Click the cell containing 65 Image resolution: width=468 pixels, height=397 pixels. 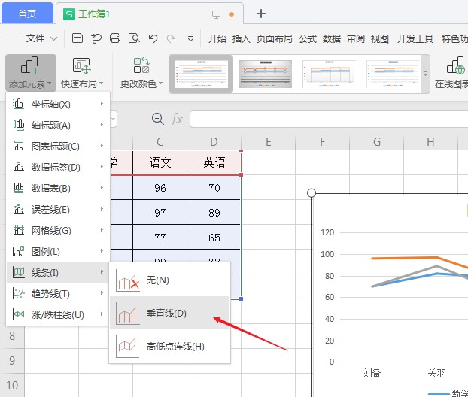tap(214, 238)
